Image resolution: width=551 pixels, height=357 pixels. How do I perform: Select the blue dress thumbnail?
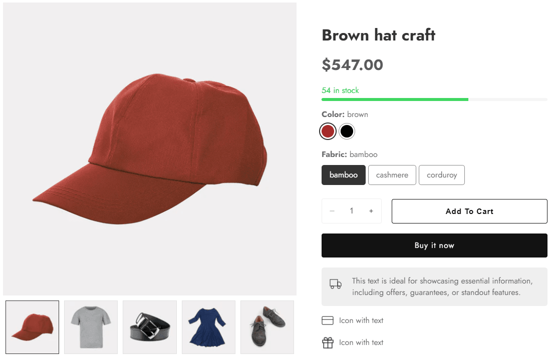pos(208,327)
